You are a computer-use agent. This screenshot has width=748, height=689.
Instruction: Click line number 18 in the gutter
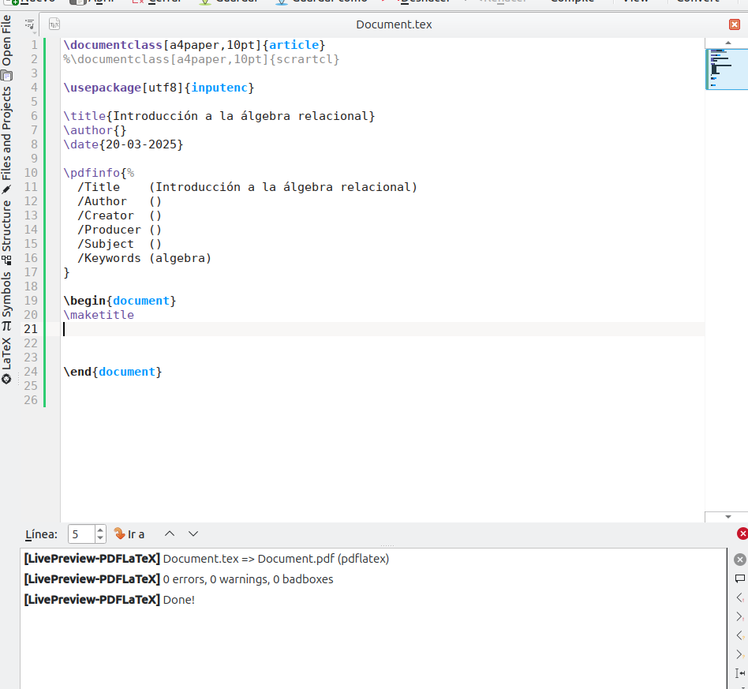click(x=31, y=286)
